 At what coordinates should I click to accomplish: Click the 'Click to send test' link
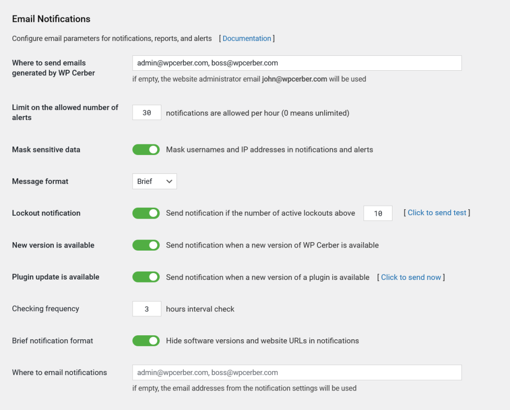tap(437, 213)
